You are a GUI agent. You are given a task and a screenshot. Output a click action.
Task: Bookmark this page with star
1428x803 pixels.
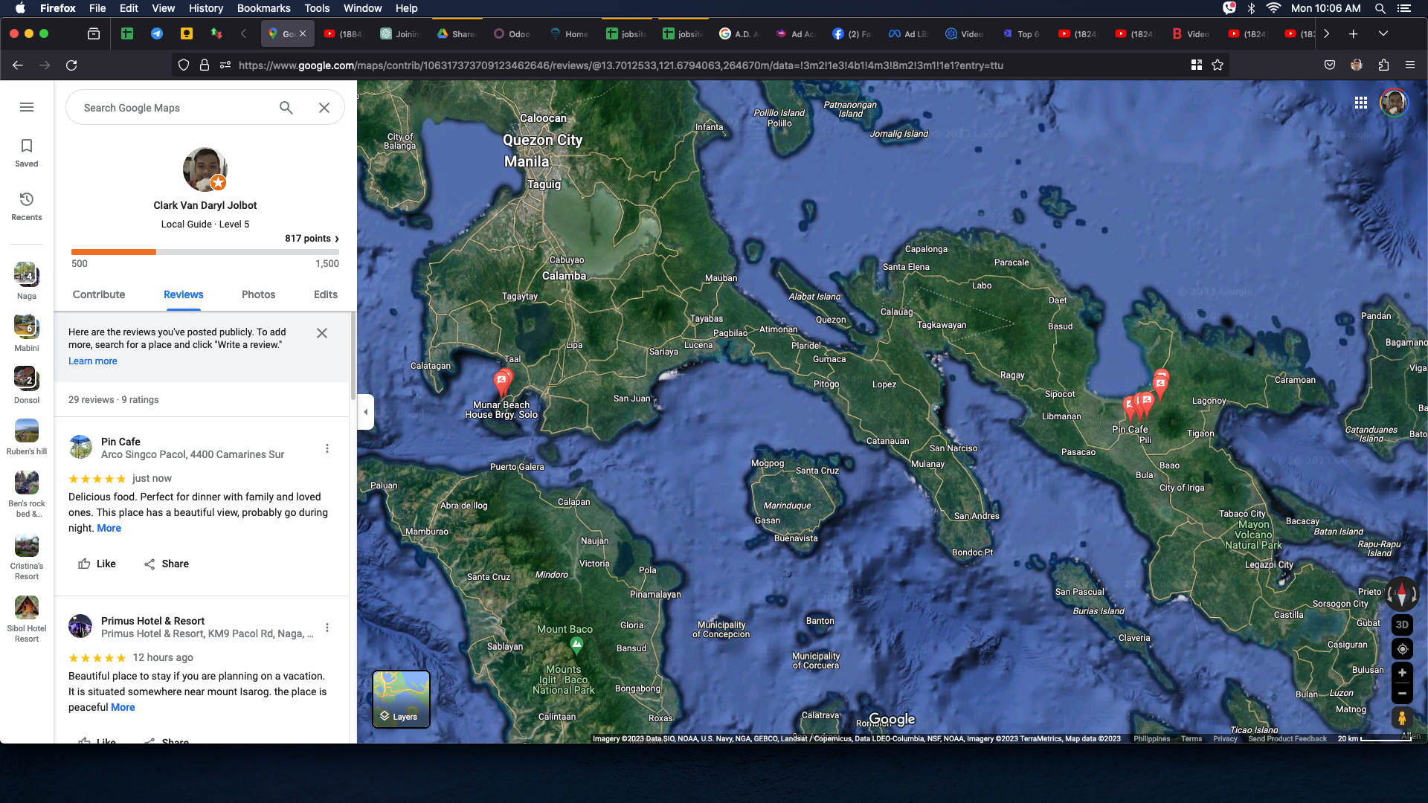point(1218,65)
